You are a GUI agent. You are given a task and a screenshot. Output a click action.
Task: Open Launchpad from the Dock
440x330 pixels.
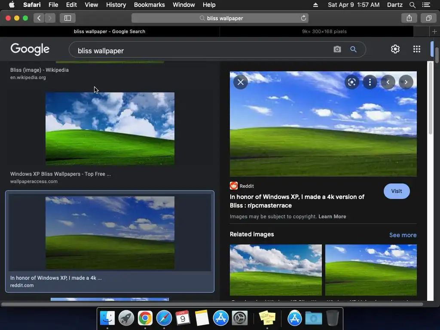(126, 318)
